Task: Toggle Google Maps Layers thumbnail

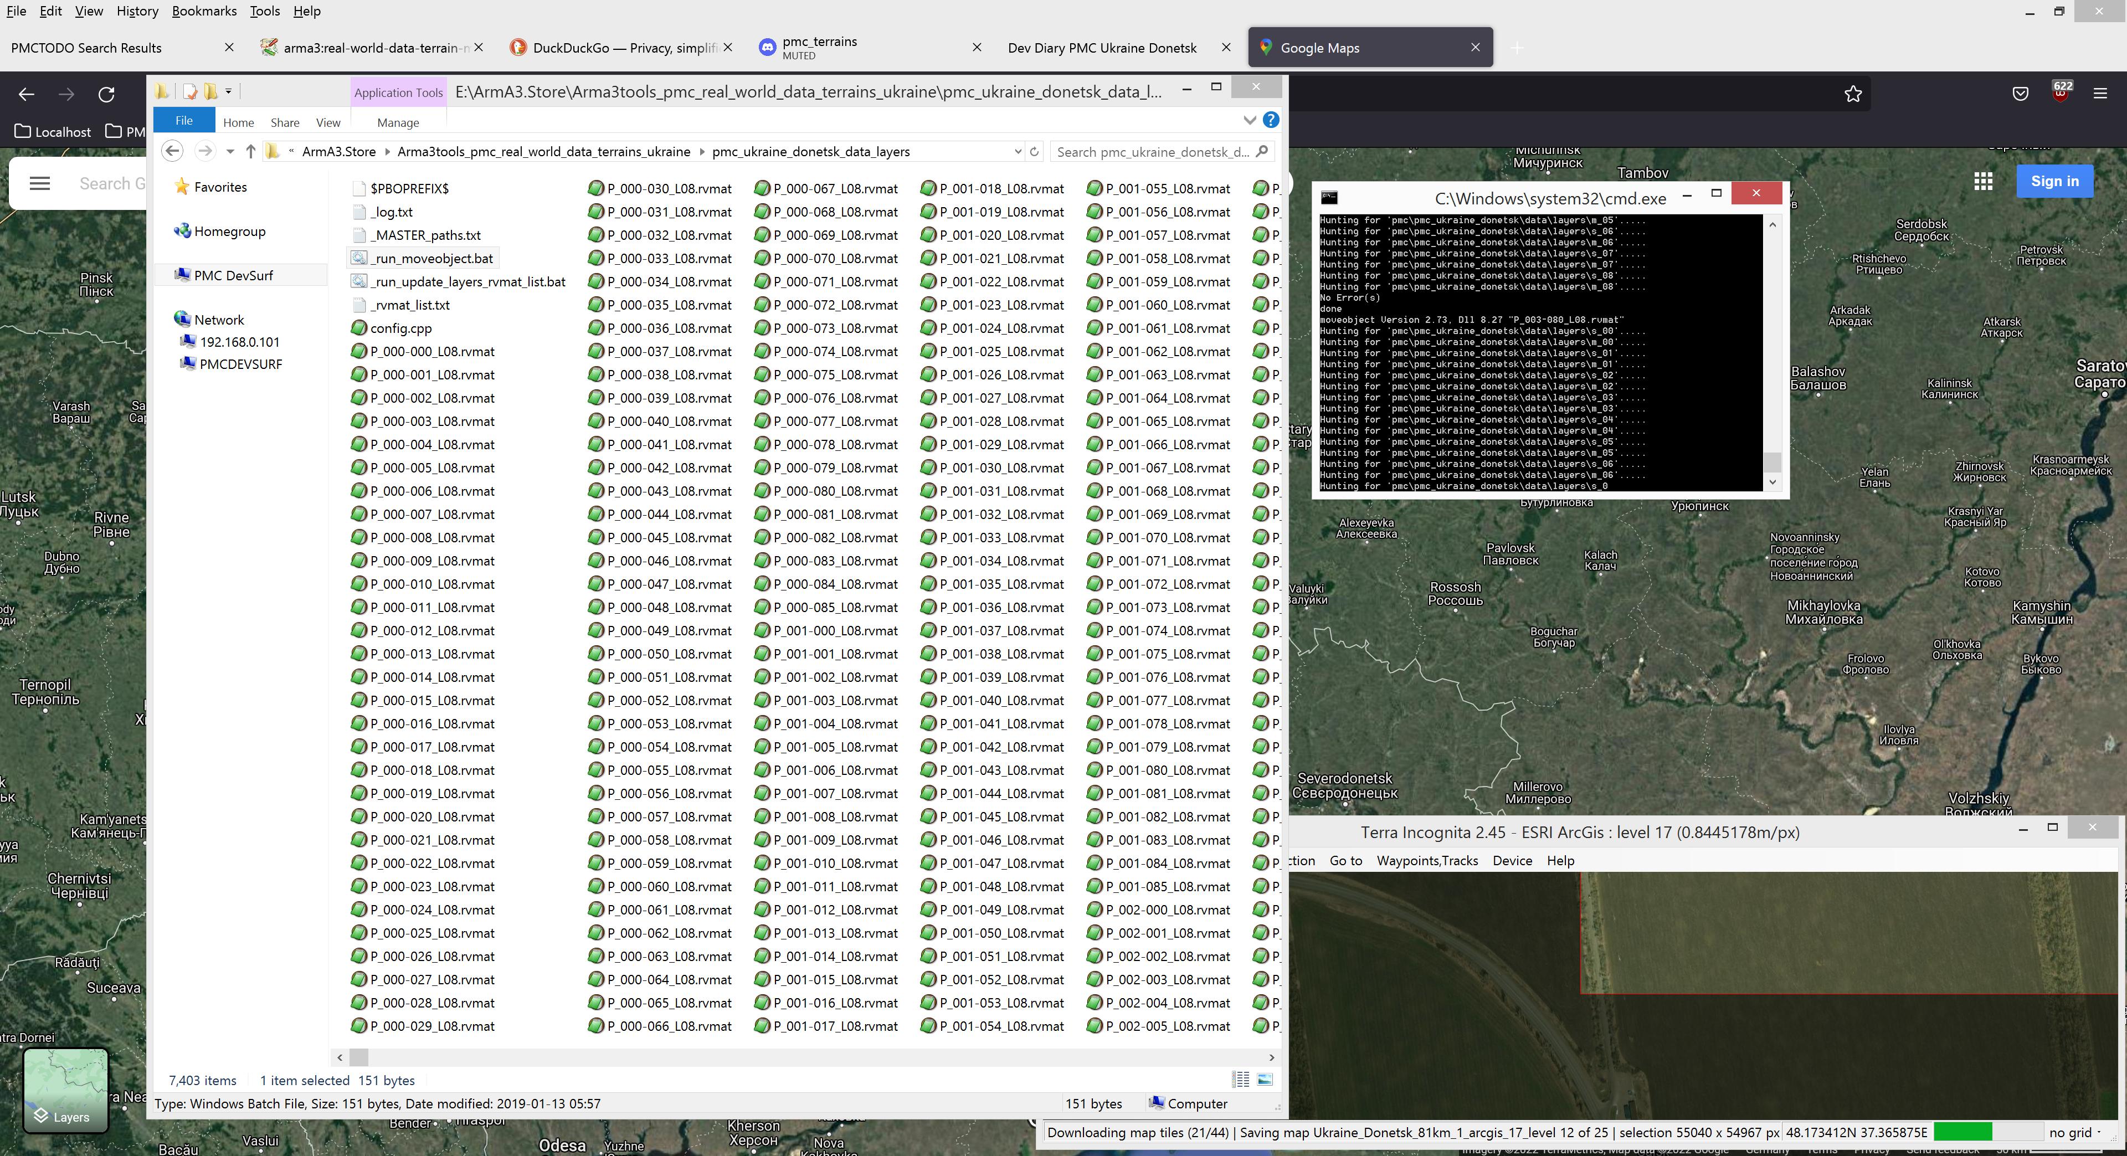Action: click(66, 1090)
